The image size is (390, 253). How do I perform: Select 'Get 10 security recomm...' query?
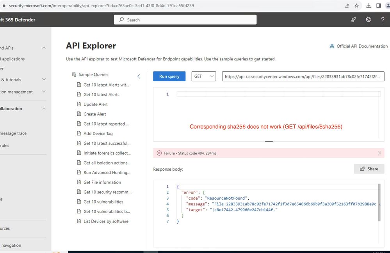click(x=107, y=192)
